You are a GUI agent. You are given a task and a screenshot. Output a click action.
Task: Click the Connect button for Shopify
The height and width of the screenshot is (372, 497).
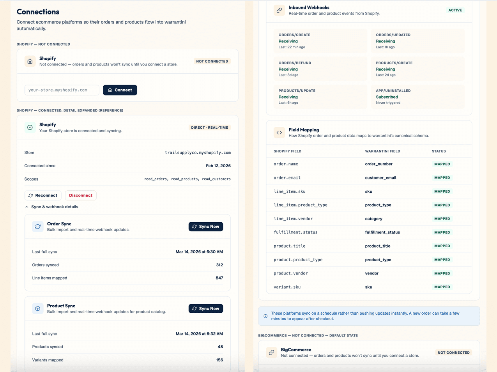click(120, 90)
